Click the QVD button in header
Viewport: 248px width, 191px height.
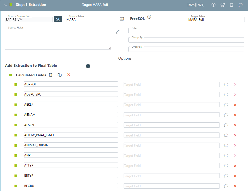click(x=191, y=5)
